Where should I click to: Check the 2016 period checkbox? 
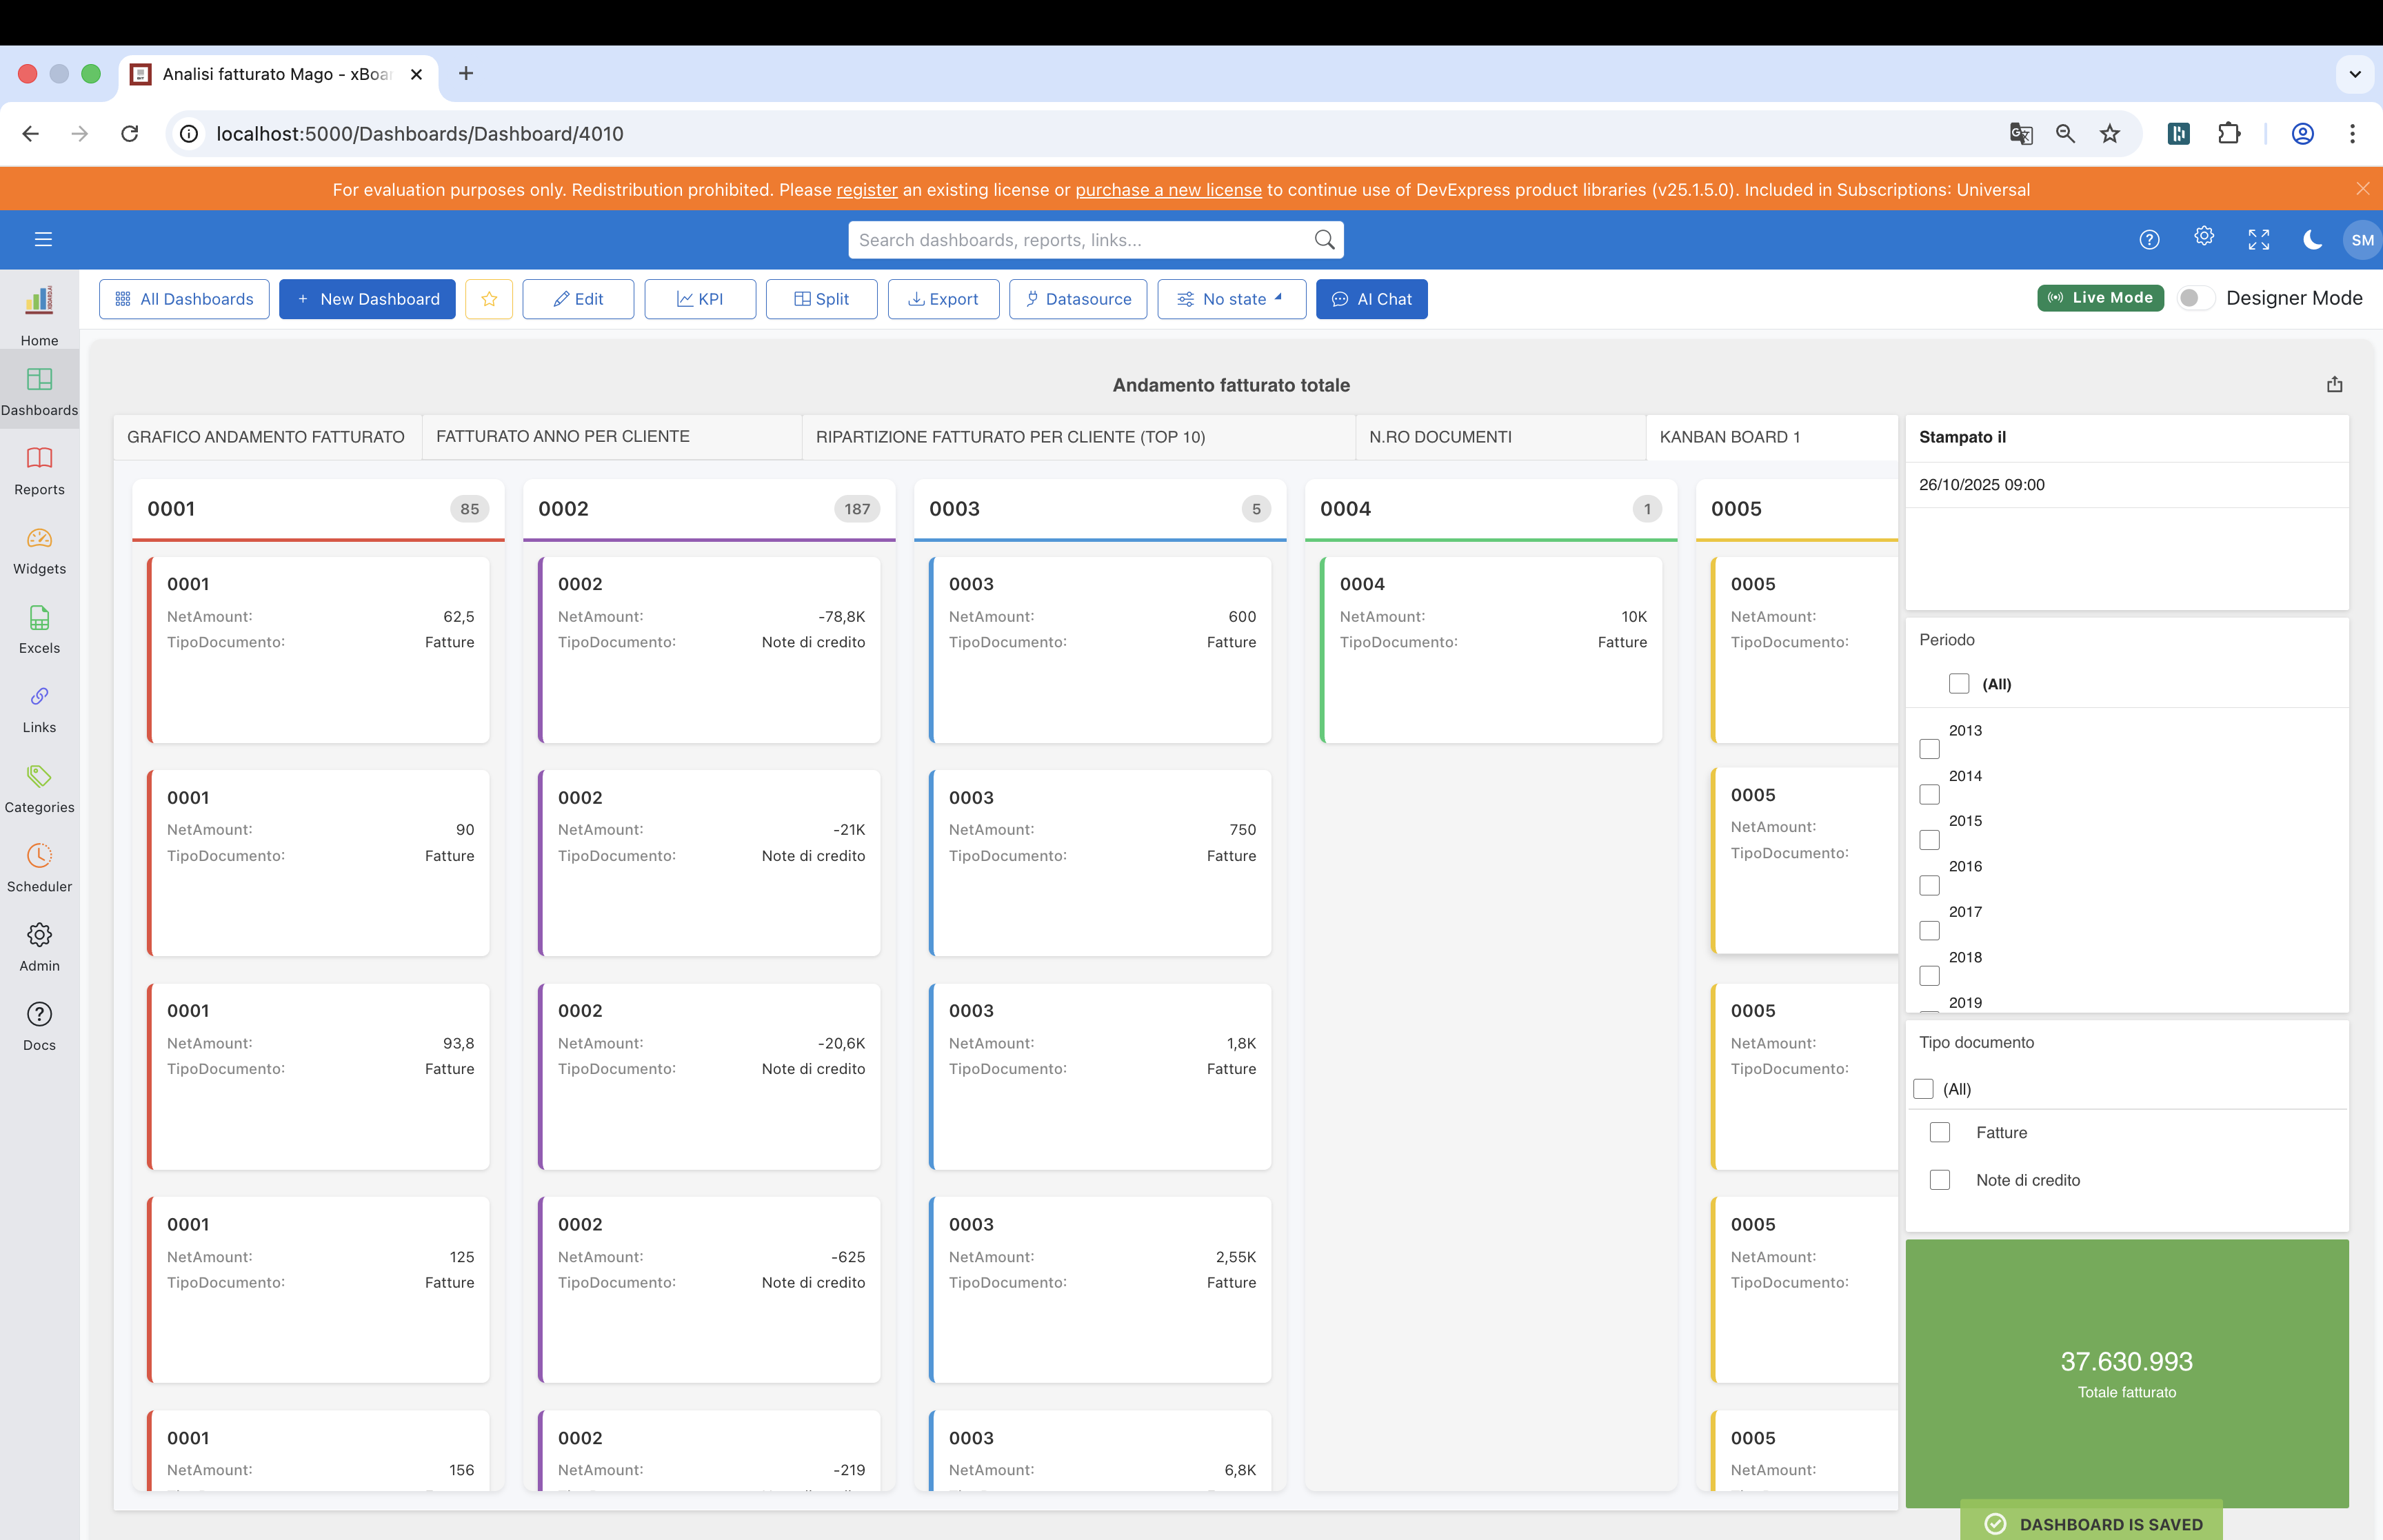(1930, 885)
